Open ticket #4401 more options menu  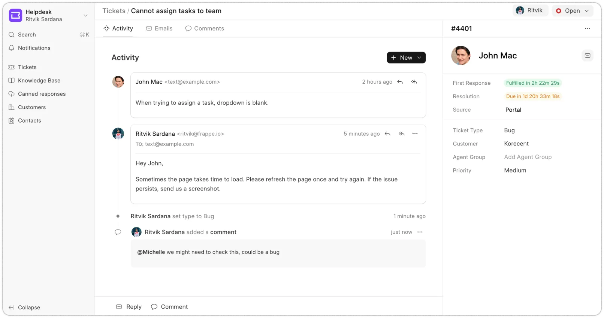pos(587,28)
